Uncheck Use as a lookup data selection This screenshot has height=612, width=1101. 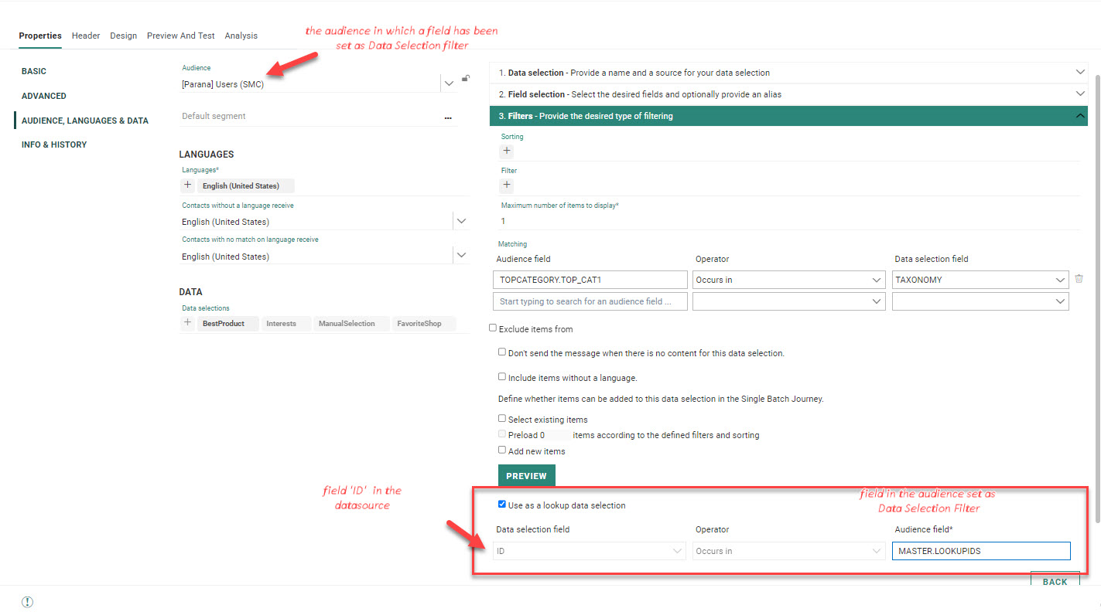[x=502, y=505]
